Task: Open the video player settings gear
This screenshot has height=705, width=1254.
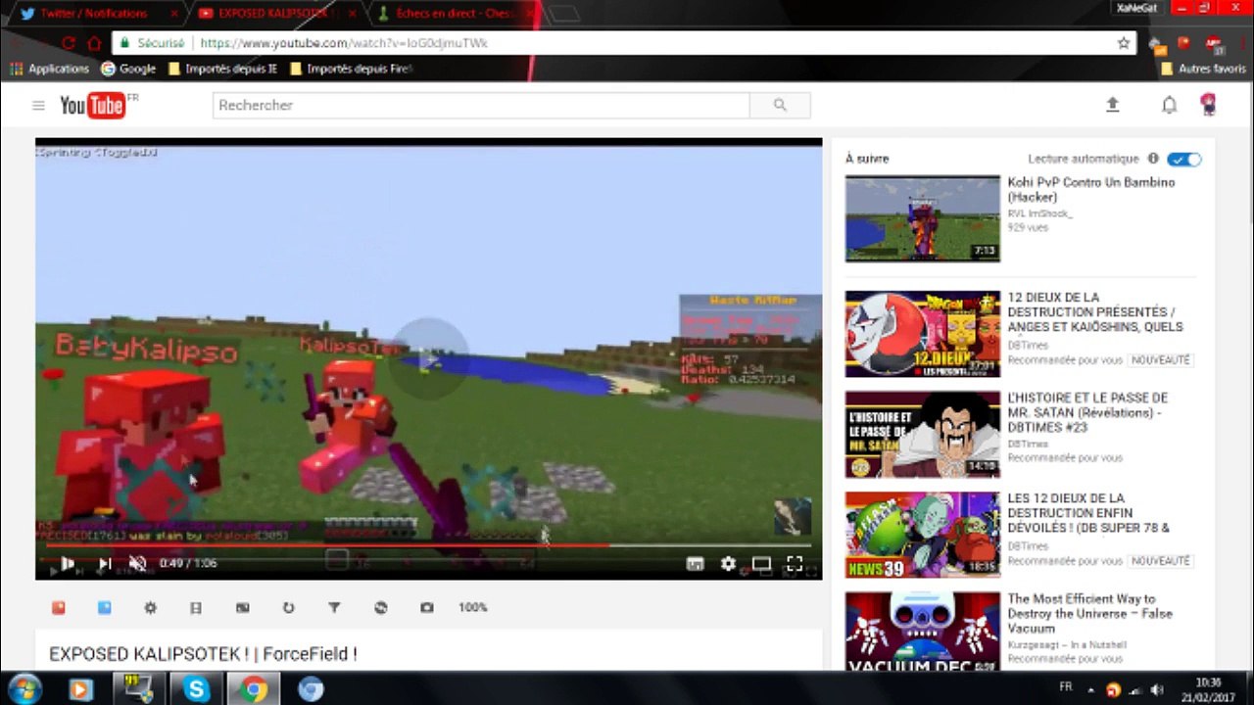Action: [x=728, y=563]
